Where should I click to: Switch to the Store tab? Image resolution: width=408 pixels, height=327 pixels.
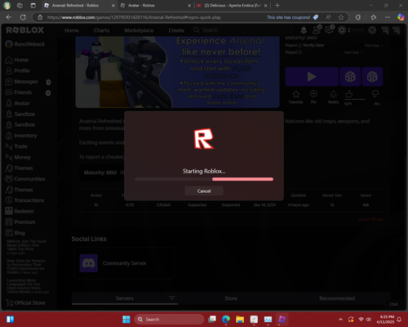231,298
